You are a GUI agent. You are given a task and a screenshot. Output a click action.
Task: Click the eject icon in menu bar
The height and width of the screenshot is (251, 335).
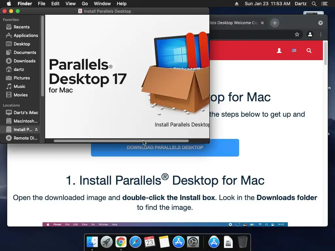pos(237,4)
